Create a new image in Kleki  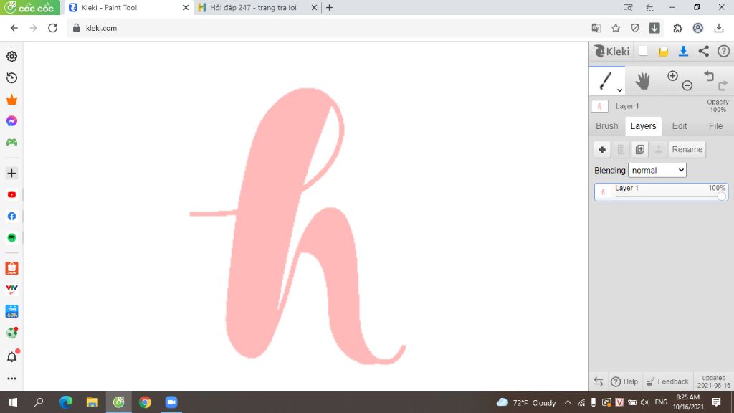643,51
